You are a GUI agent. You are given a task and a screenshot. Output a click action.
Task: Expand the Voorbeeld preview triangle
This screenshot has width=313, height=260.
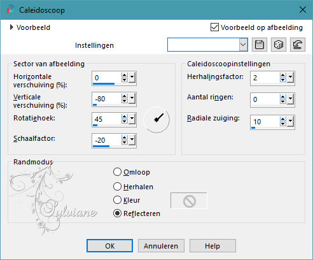[11, 27]
